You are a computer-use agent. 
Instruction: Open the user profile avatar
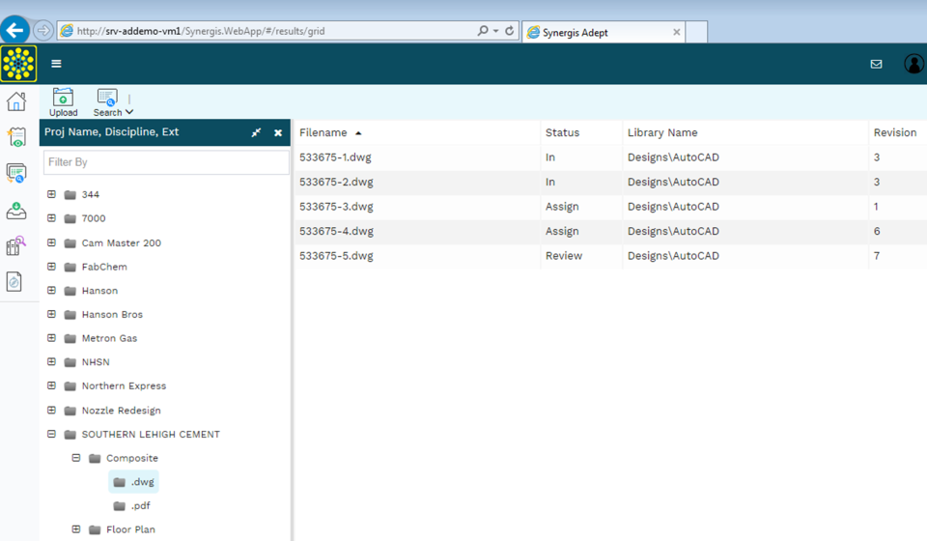(x=914, y=64)
